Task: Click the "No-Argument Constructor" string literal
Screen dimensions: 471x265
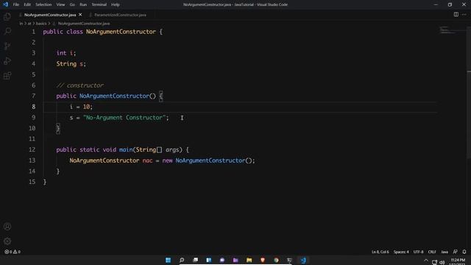Action: tap(124, 118)
